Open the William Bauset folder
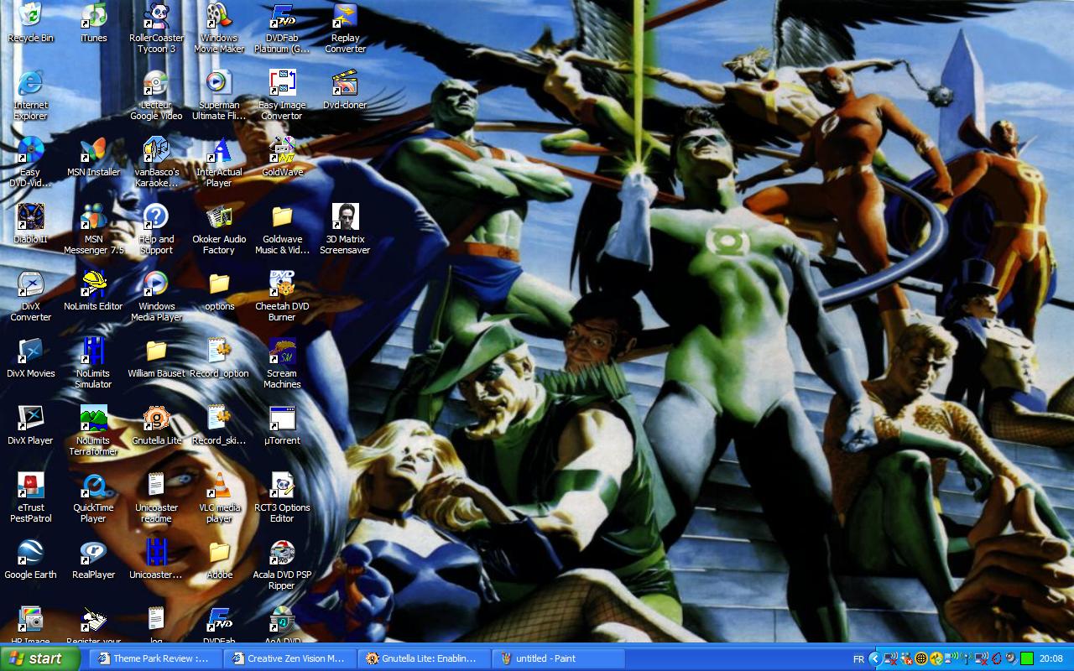1074x671 pixels. point(156,358)
